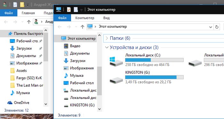Select Главная tab in the back window
Screen dimensions: 224x119
coord(28,13)
